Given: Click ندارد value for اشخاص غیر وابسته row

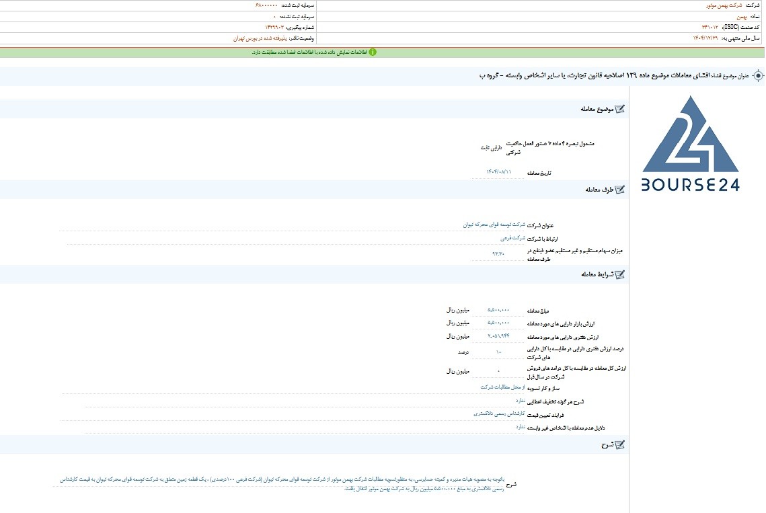Looking at the screenshot, I should coord(521,427).
